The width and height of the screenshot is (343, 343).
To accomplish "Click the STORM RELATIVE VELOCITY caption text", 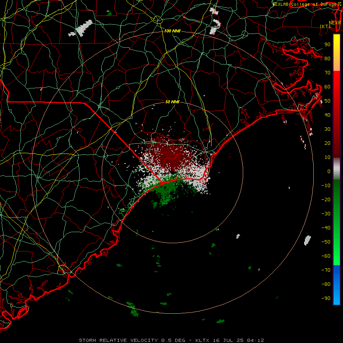I will (x=118, y=340).
